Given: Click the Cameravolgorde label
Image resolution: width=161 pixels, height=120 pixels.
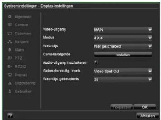Looking at the screenshot, I should (x=57, y=54).
